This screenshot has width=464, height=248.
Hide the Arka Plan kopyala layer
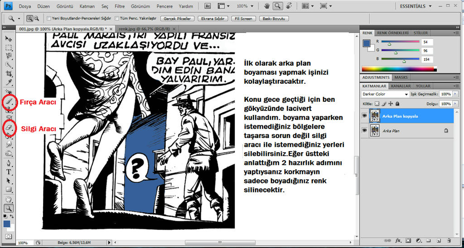pyautogui.click(x=364, y=116)
